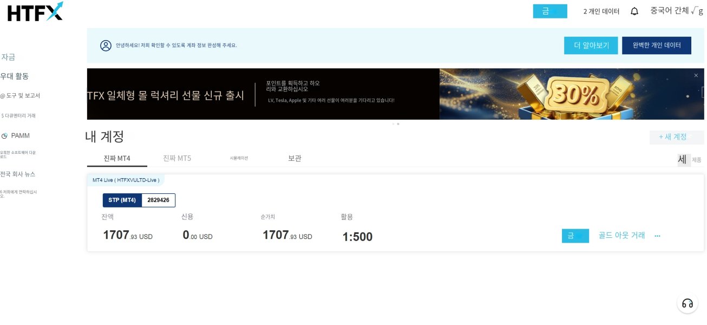Click the account number 2829426
The width and height of the screenshot is (707, 325).
(x=158, y=200)
